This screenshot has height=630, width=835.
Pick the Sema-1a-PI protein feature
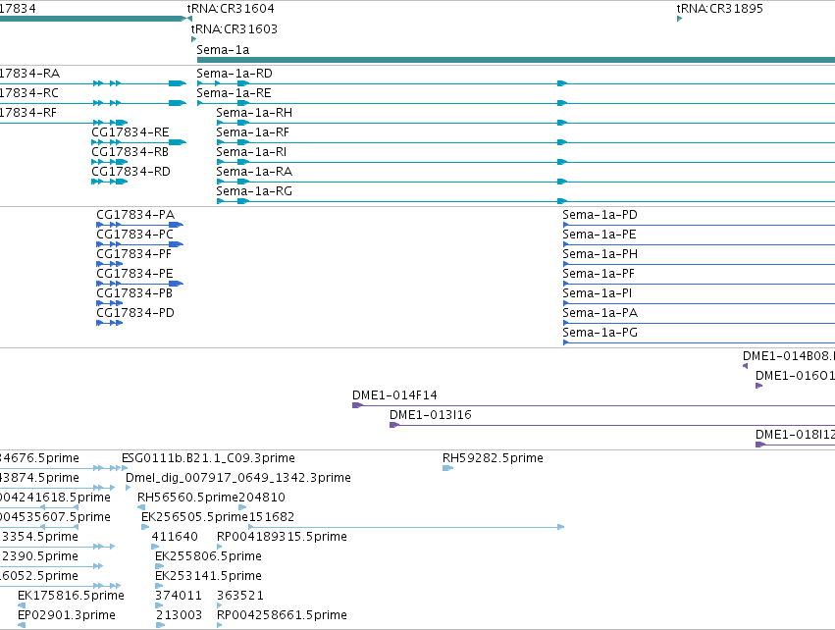point(597,293)
